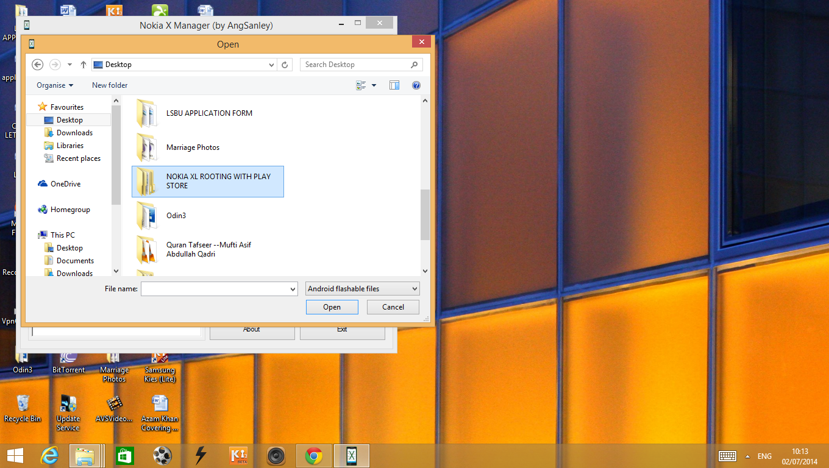The height and width of the screenshot is (468, 829).
Task: Open Internet Explorer from the taskbar
Action: [x=49, y=456]
